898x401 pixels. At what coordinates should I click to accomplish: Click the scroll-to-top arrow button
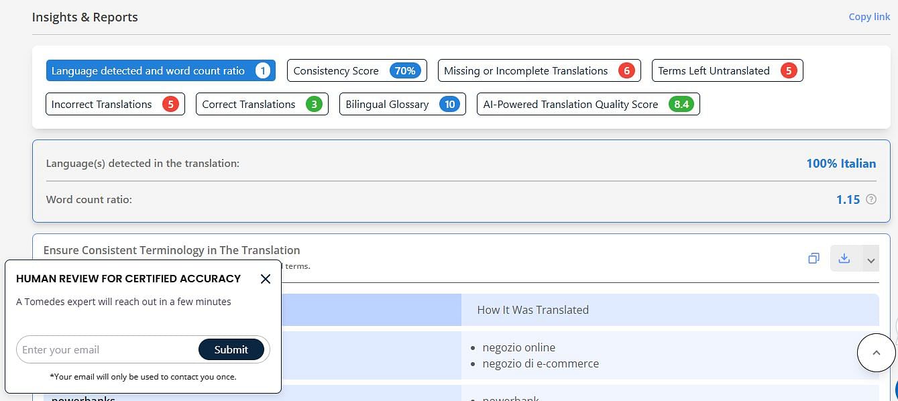coord(877,352)
